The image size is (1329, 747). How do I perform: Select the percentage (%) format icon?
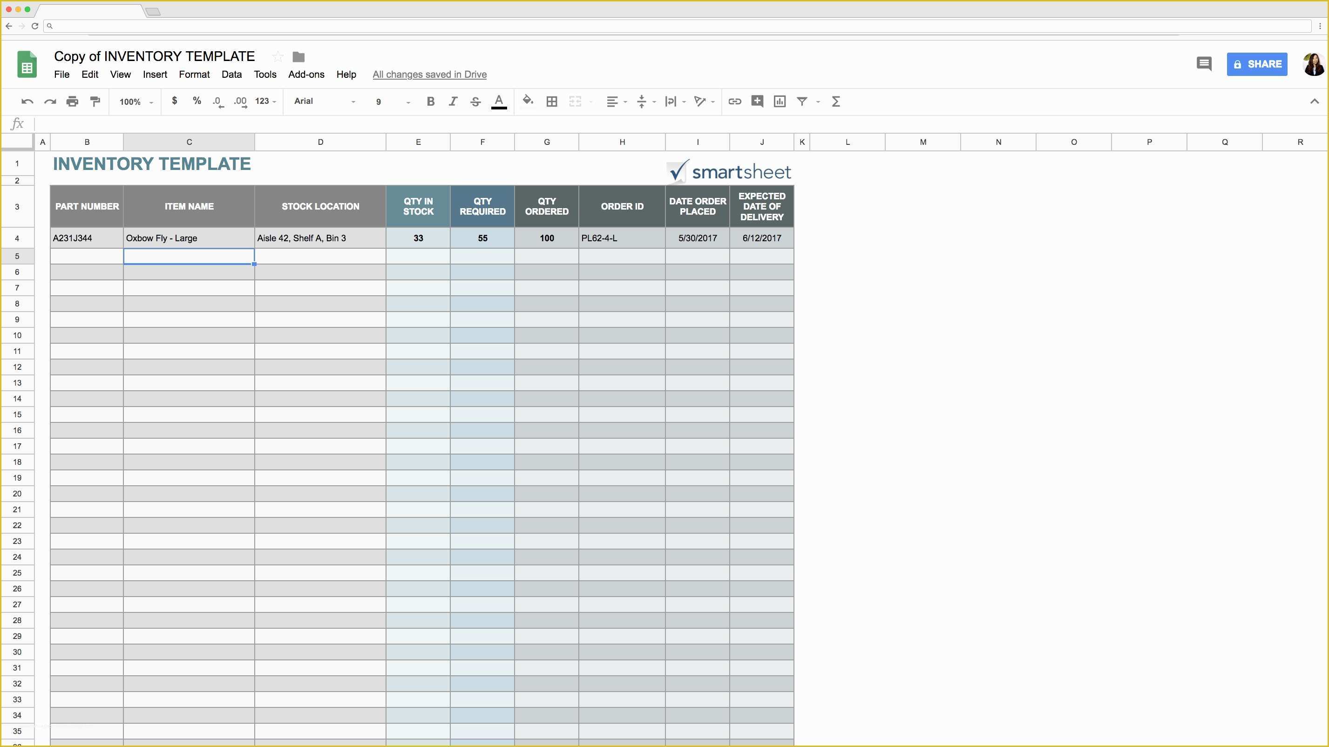[x=196, y=101]
